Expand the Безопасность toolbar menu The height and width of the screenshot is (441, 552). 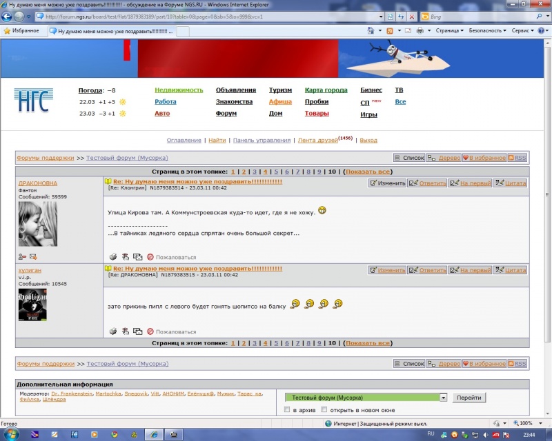[x=488, y=31]
